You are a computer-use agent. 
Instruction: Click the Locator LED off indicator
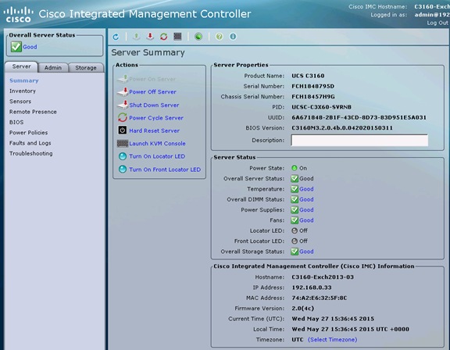(295, 230)
